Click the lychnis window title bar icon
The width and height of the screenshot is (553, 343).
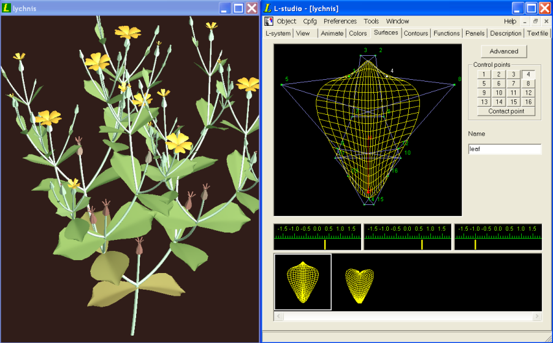click(6, 8)
